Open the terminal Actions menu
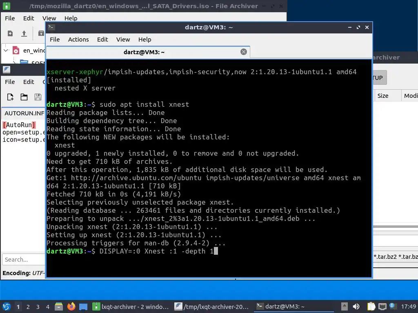This screenshot has width=418, height=313. coord(78,40)
